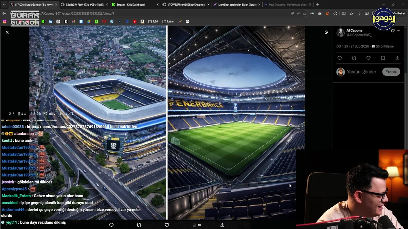The image size is (408, 229).
Task: Open the Gmail bookmark icon
Action: 73,22
